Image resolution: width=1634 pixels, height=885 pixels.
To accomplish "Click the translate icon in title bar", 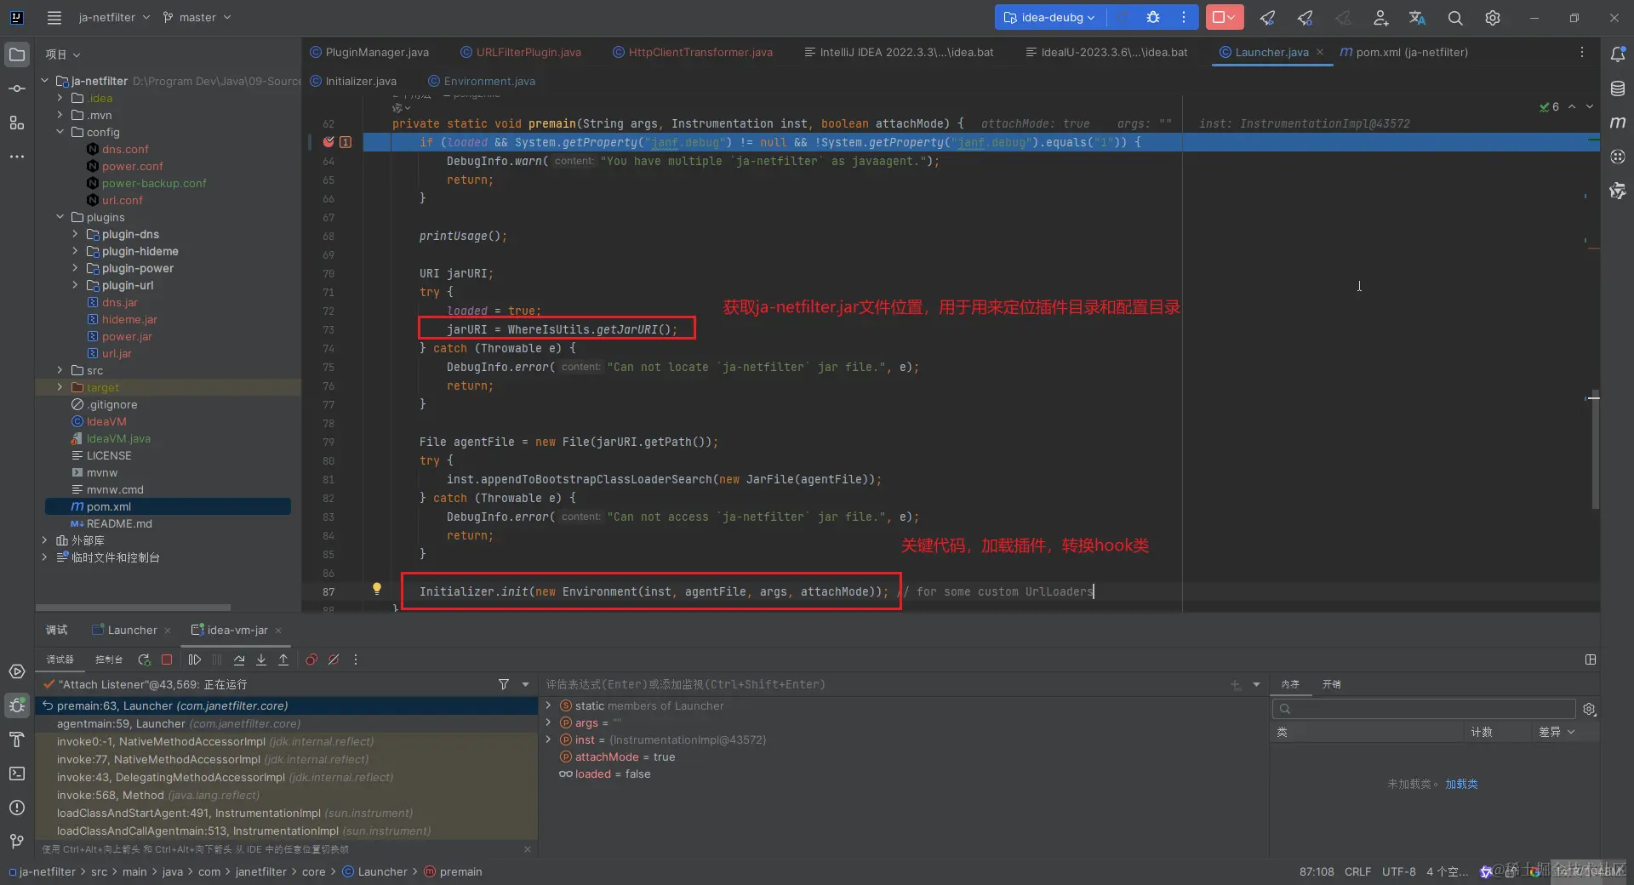I will 1417,17.
